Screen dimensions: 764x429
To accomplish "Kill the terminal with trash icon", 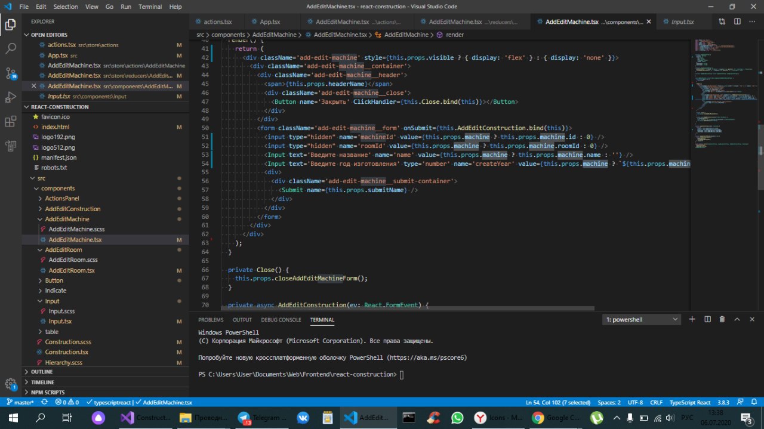I will pyautogui.click(x=722, y=320).
